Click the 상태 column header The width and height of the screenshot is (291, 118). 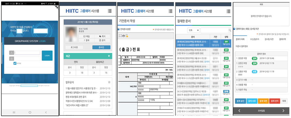[x=226, y=37]
